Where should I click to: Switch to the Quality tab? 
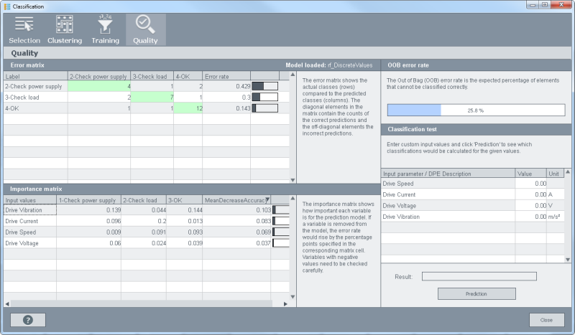[145, 29]
